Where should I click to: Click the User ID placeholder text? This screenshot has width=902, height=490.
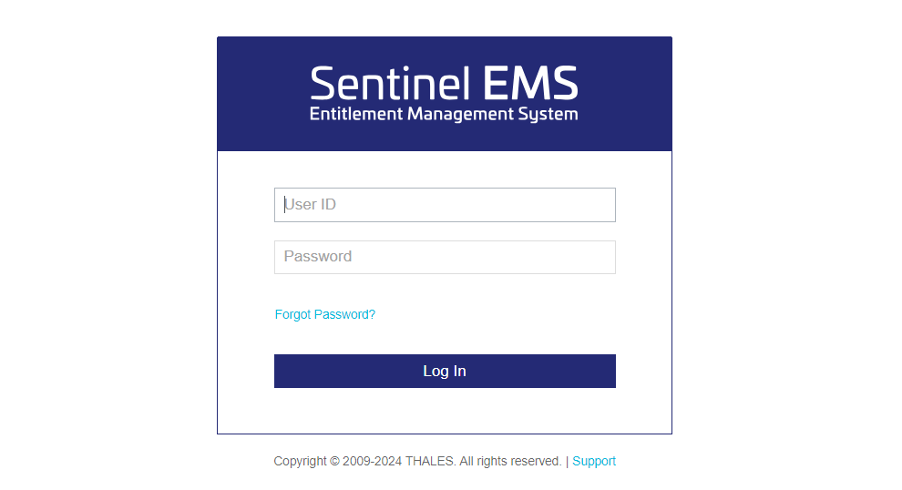(311, 205)
